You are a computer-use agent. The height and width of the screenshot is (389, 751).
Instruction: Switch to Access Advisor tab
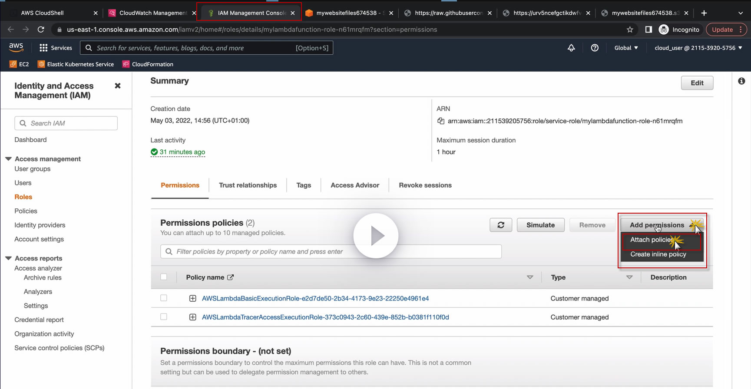click(355, 185)
